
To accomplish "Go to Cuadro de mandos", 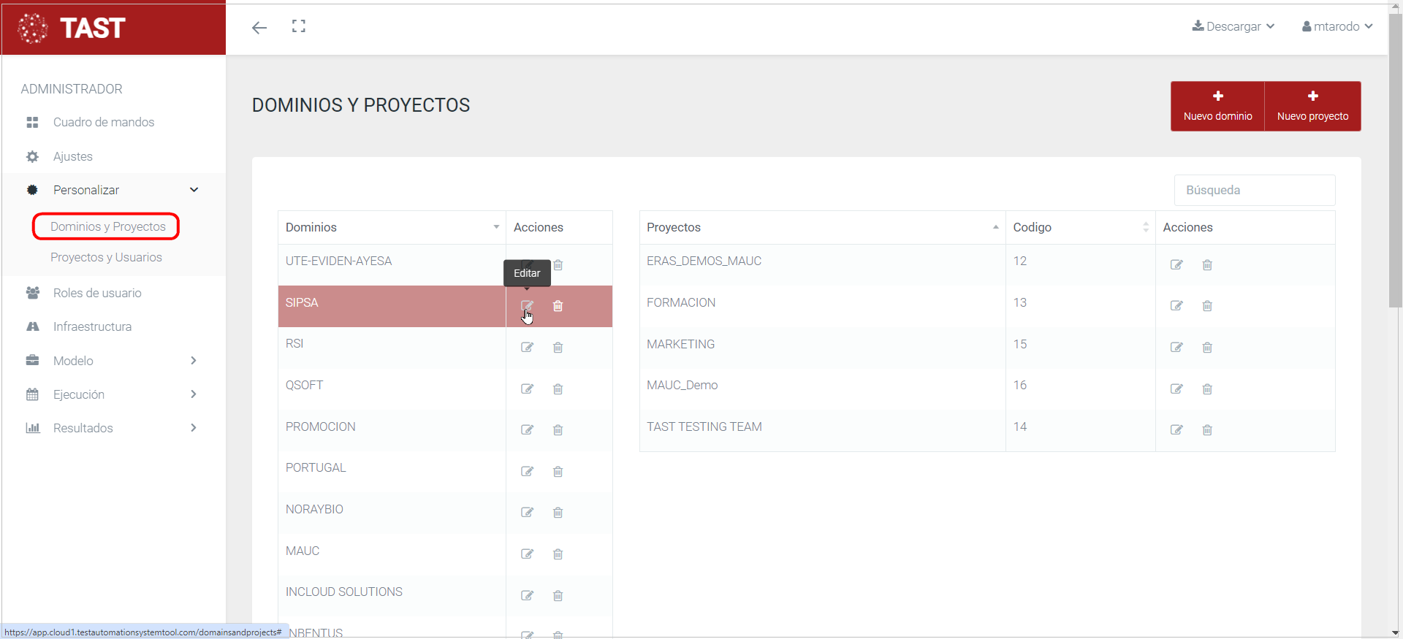I will point(103,122).
